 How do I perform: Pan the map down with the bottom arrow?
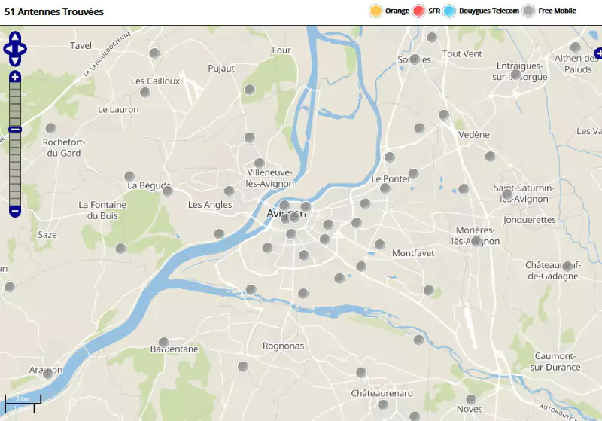point(15,60)
